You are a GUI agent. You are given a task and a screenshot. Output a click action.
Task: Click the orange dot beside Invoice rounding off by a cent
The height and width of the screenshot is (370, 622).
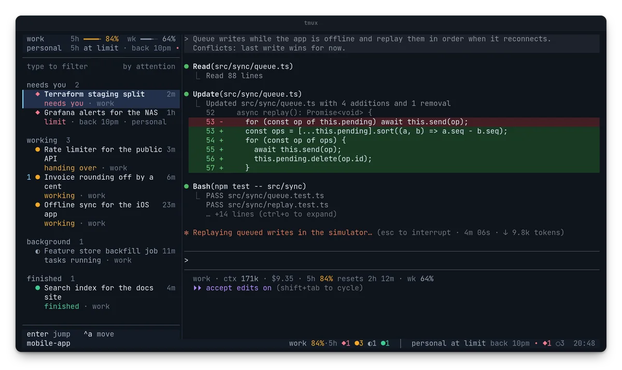(38, 177)
